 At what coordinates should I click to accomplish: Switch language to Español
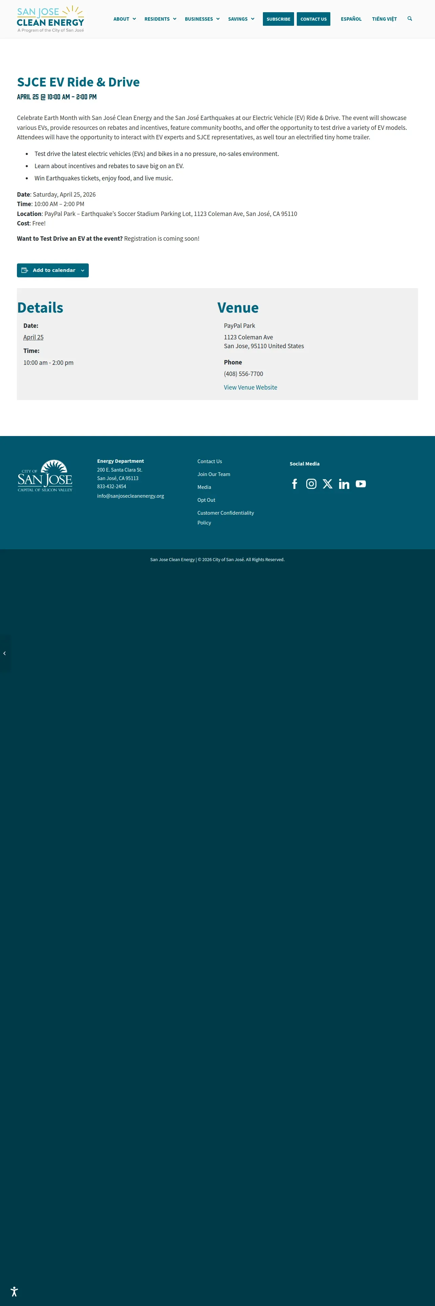click(x=351, y=19)
